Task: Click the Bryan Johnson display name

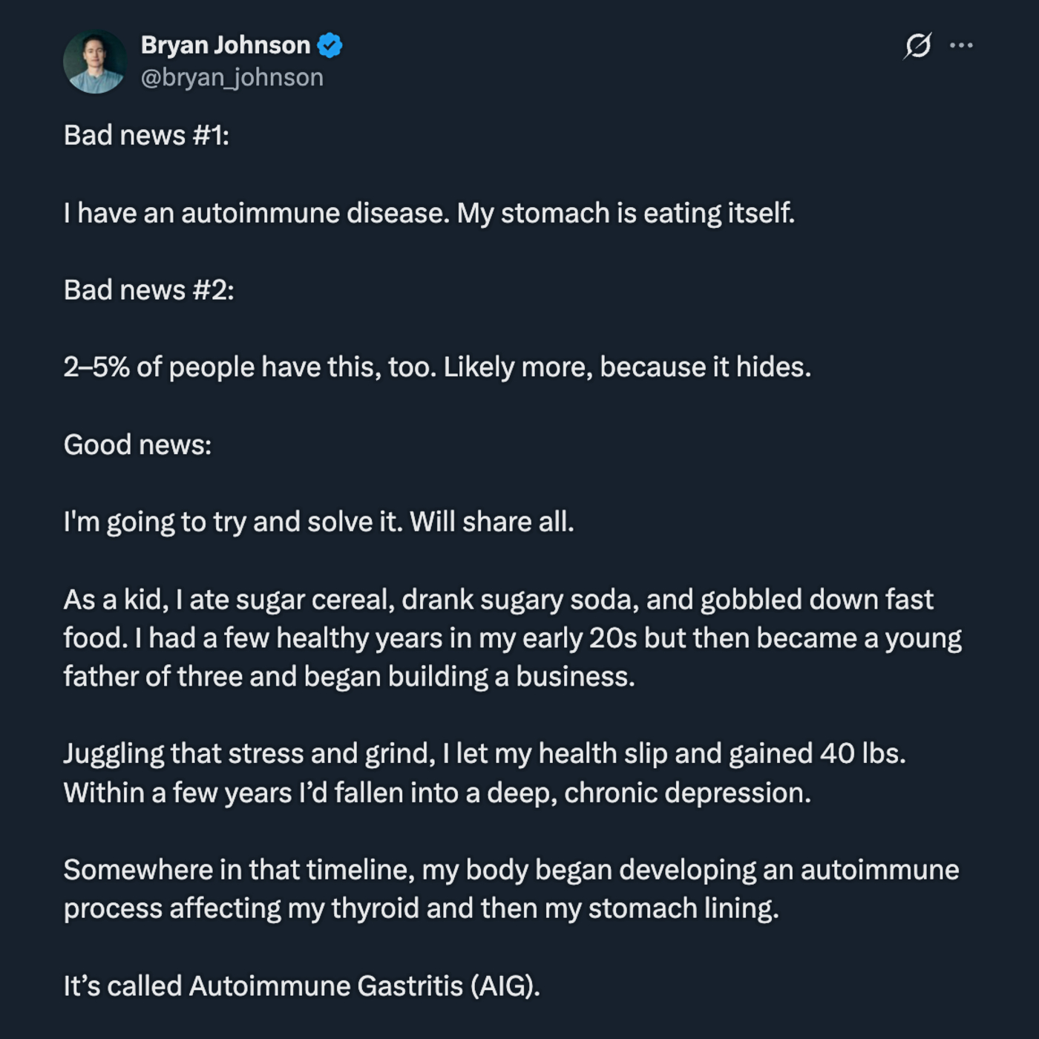Action: pos(226,45)
